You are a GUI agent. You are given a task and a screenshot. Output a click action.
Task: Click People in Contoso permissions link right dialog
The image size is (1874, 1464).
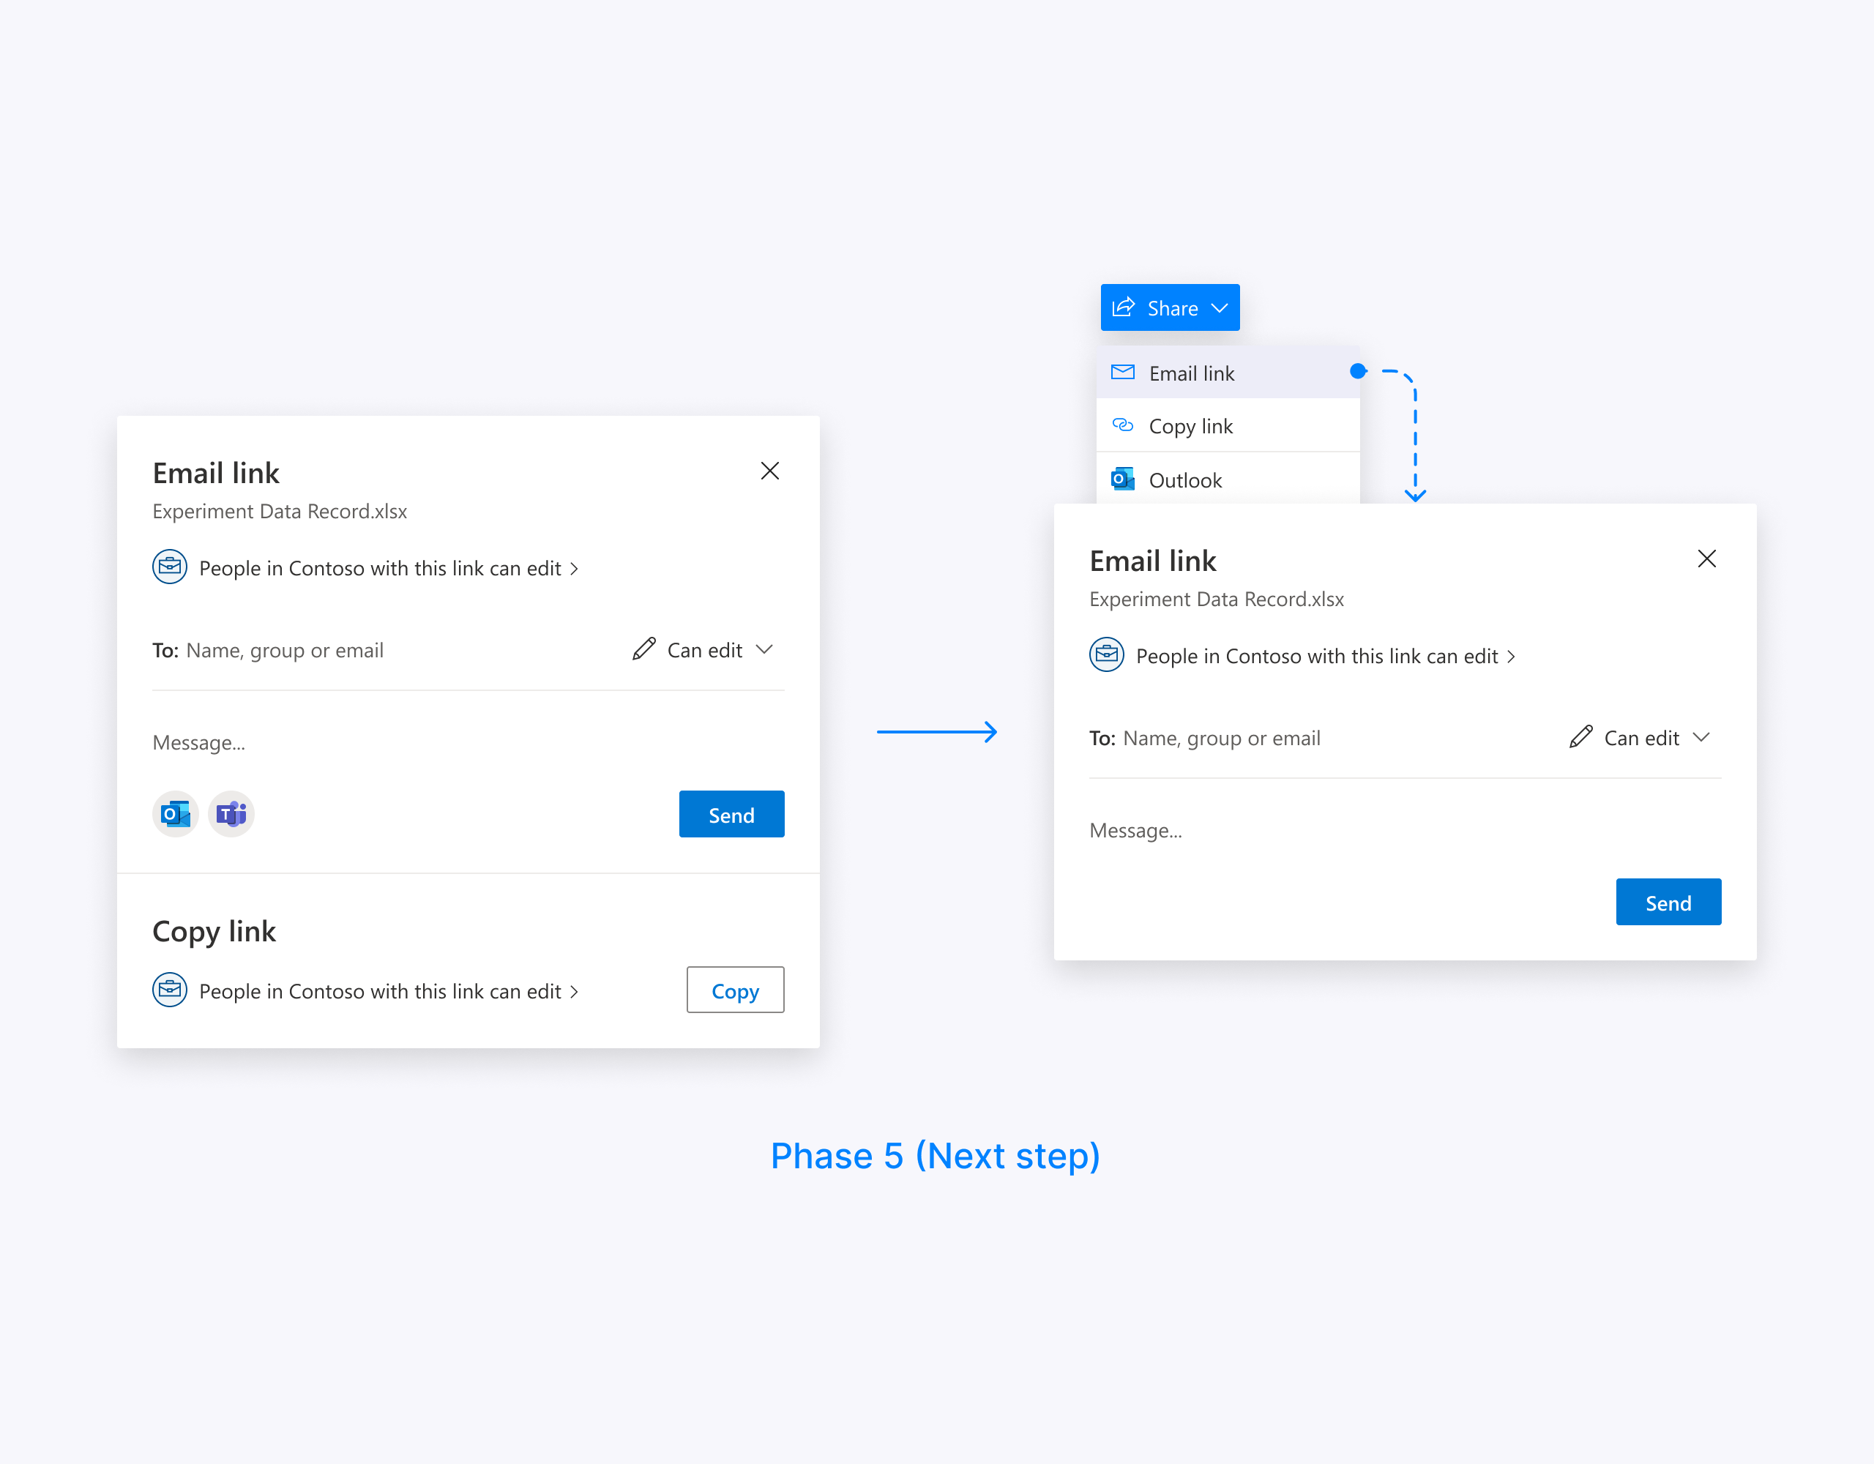[1325, 656]
